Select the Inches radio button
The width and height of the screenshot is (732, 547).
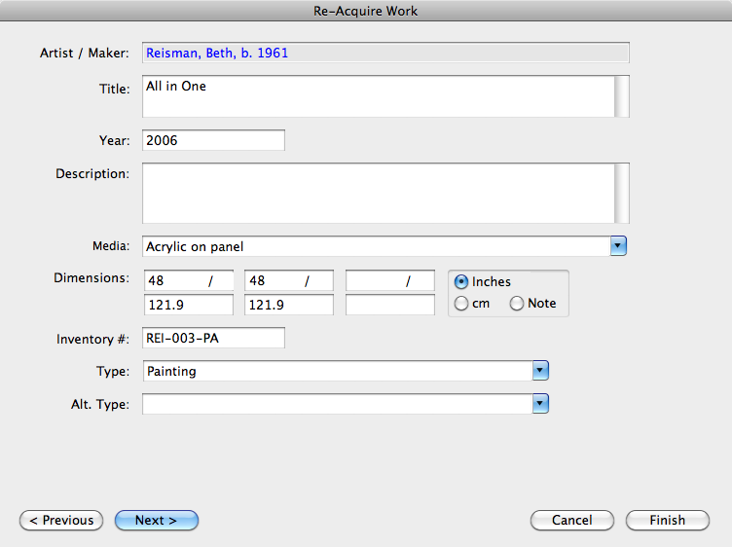[x=462, y=281]
